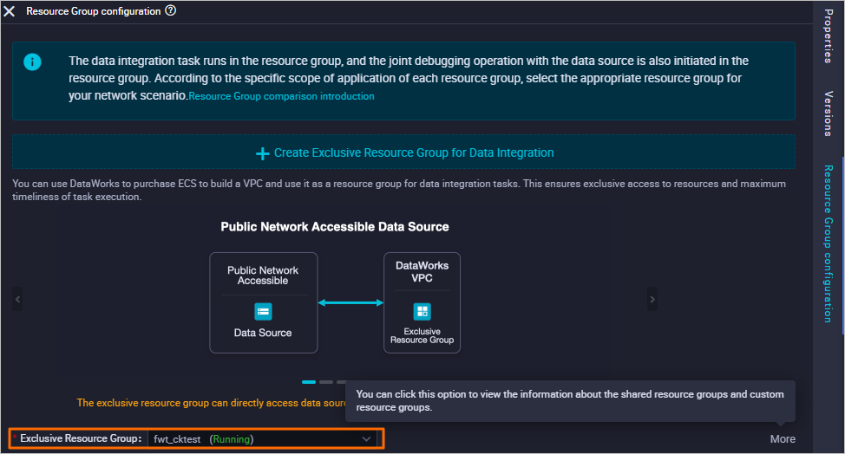Select the first carousel indicator dot
This screenshot has height=454, width=845.
pos(309,382)
